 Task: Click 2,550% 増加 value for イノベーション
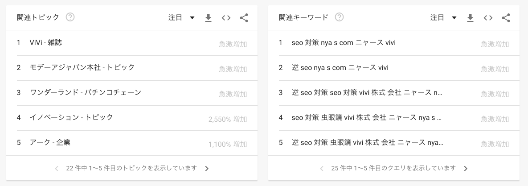pos(228,119)
